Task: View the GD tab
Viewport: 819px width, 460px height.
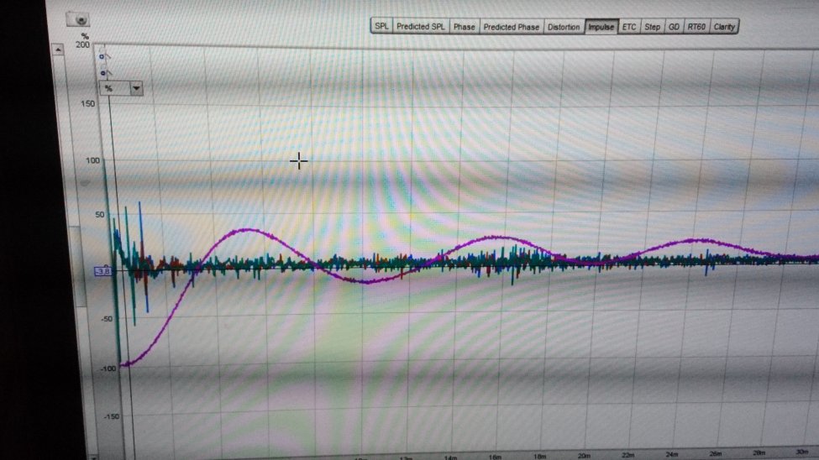Action: tap(674, 27)
